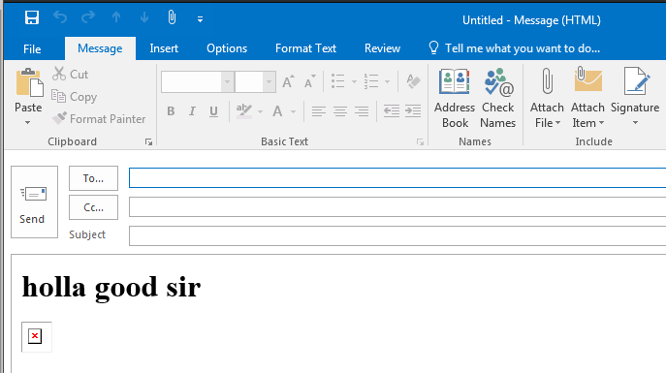Open the File tab
666x373 pixels.
32,48
